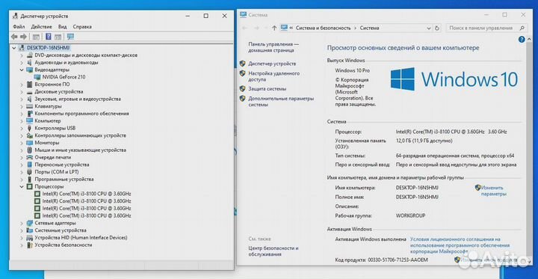This screenshot has height=279, width=538.
Task: Click the Back arrow in Device Manager toolbar
Action: (x=14, y=37)
